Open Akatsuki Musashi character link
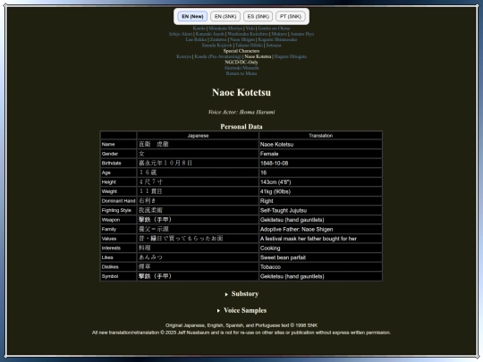Screen dimensions: 483x362 coord(241,68)
